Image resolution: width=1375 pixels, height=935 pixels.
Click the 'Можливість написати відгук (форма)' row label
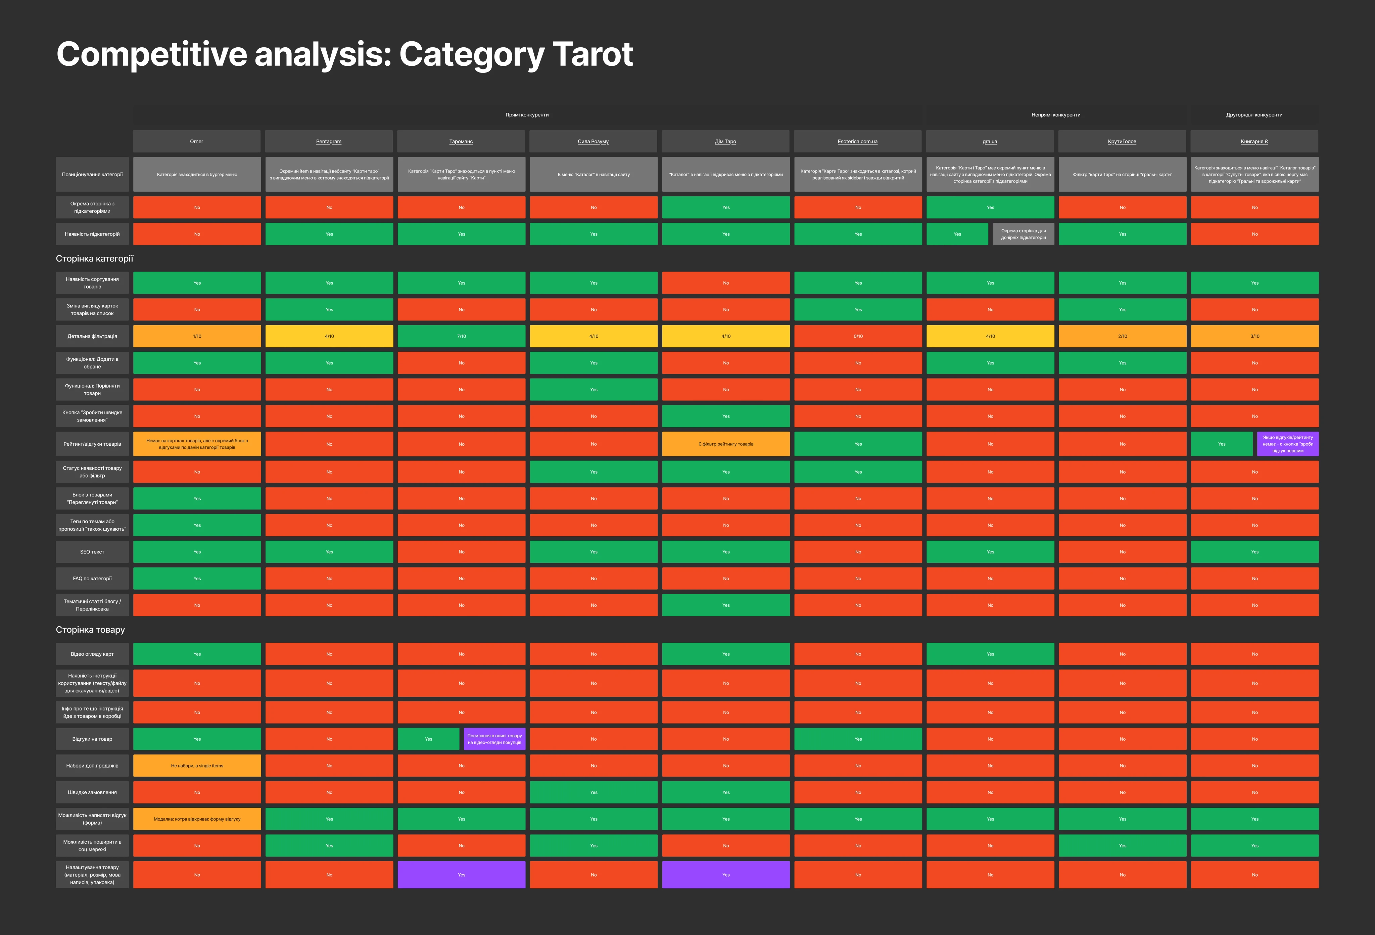pyautogui.click(x=92, y=819)
